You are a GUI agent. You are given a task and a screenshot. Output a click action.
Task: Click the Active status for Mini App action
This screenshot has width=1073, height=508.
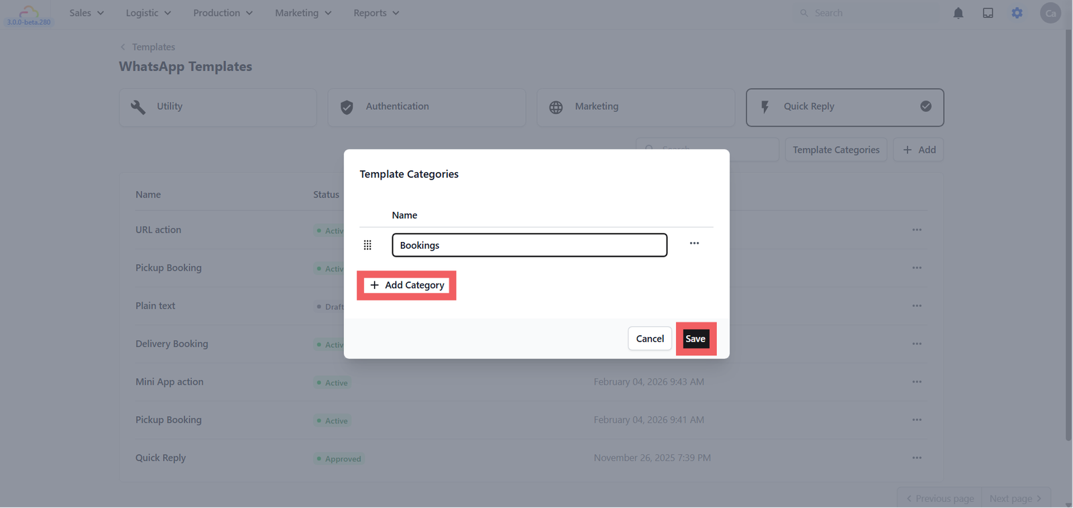pos(333,383)
